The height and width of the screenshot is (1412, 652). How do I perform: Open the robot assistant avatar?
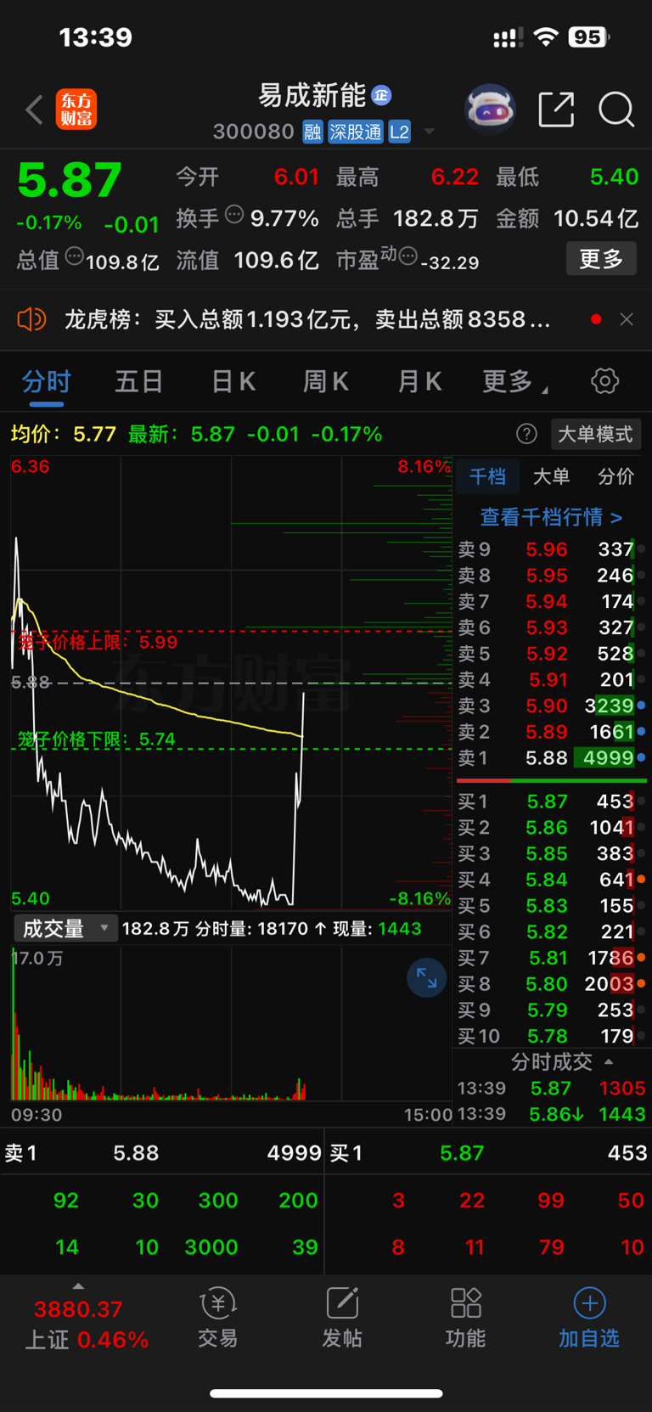(x=490, y=110)
